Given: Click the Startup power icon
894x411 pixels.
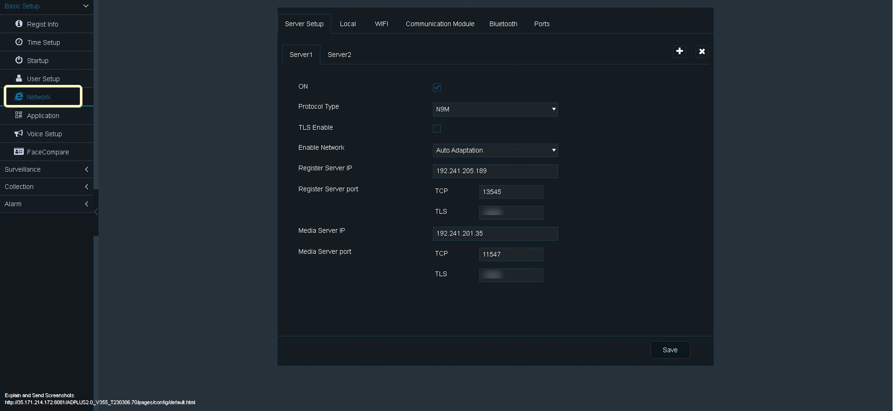Looking at the screenshot, I should tap(19, 60).
